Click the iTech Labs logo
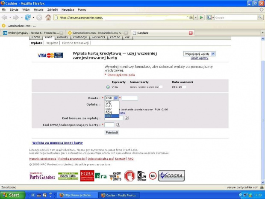Viewport: 265px width, 199px height. [68, 176]
